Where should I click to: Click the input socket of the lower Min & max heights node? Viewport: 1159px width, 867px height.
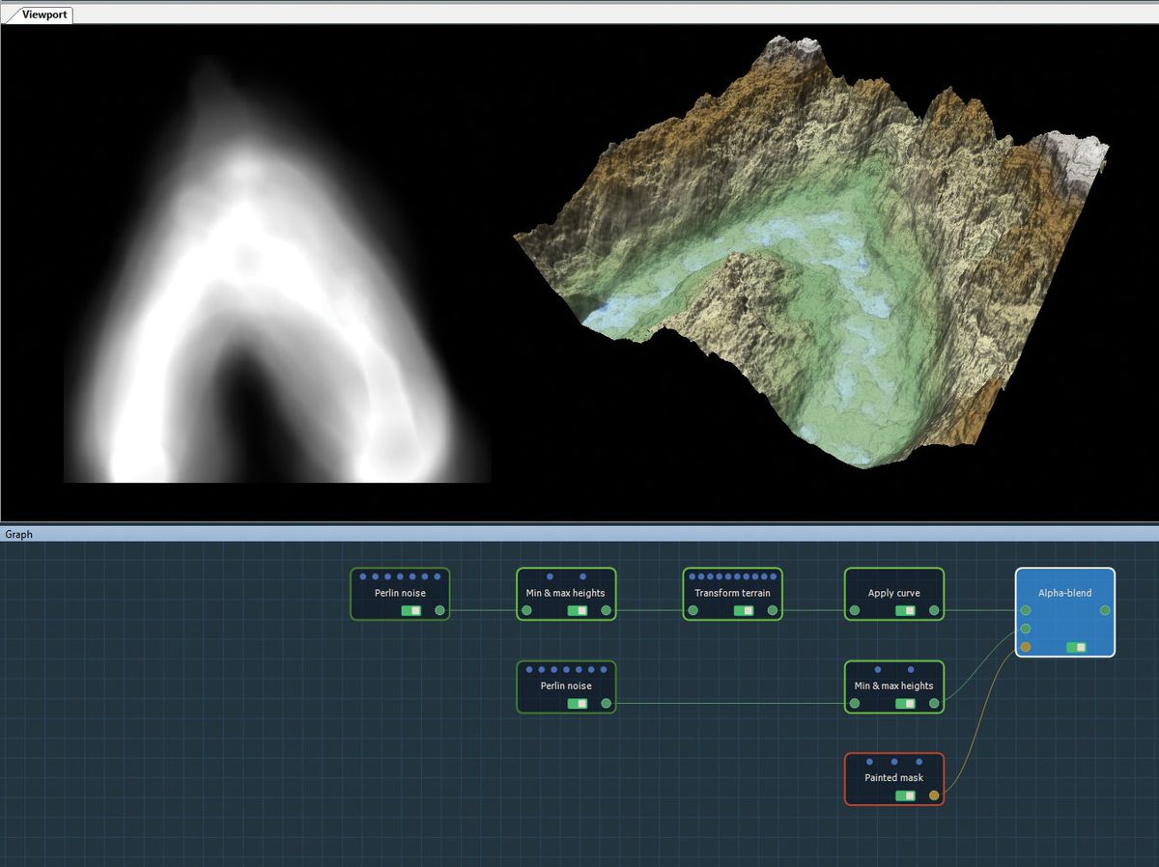[854, 702]
